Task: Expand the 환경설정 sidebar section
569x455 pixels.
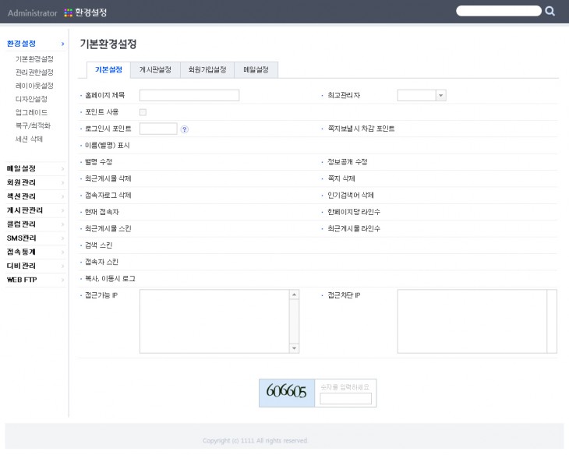Action: tap(35, 44)
